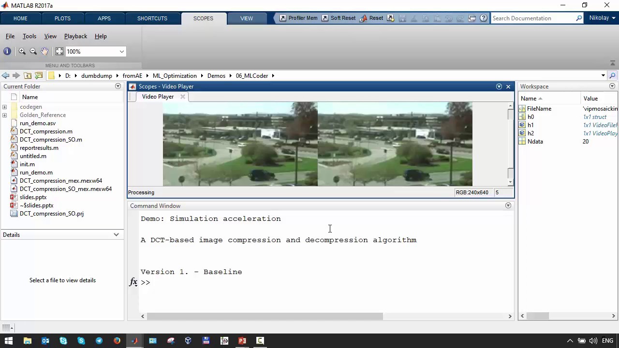619x348 pixels.
Task: Expand the codegen folder
Action: pos(4,107)
